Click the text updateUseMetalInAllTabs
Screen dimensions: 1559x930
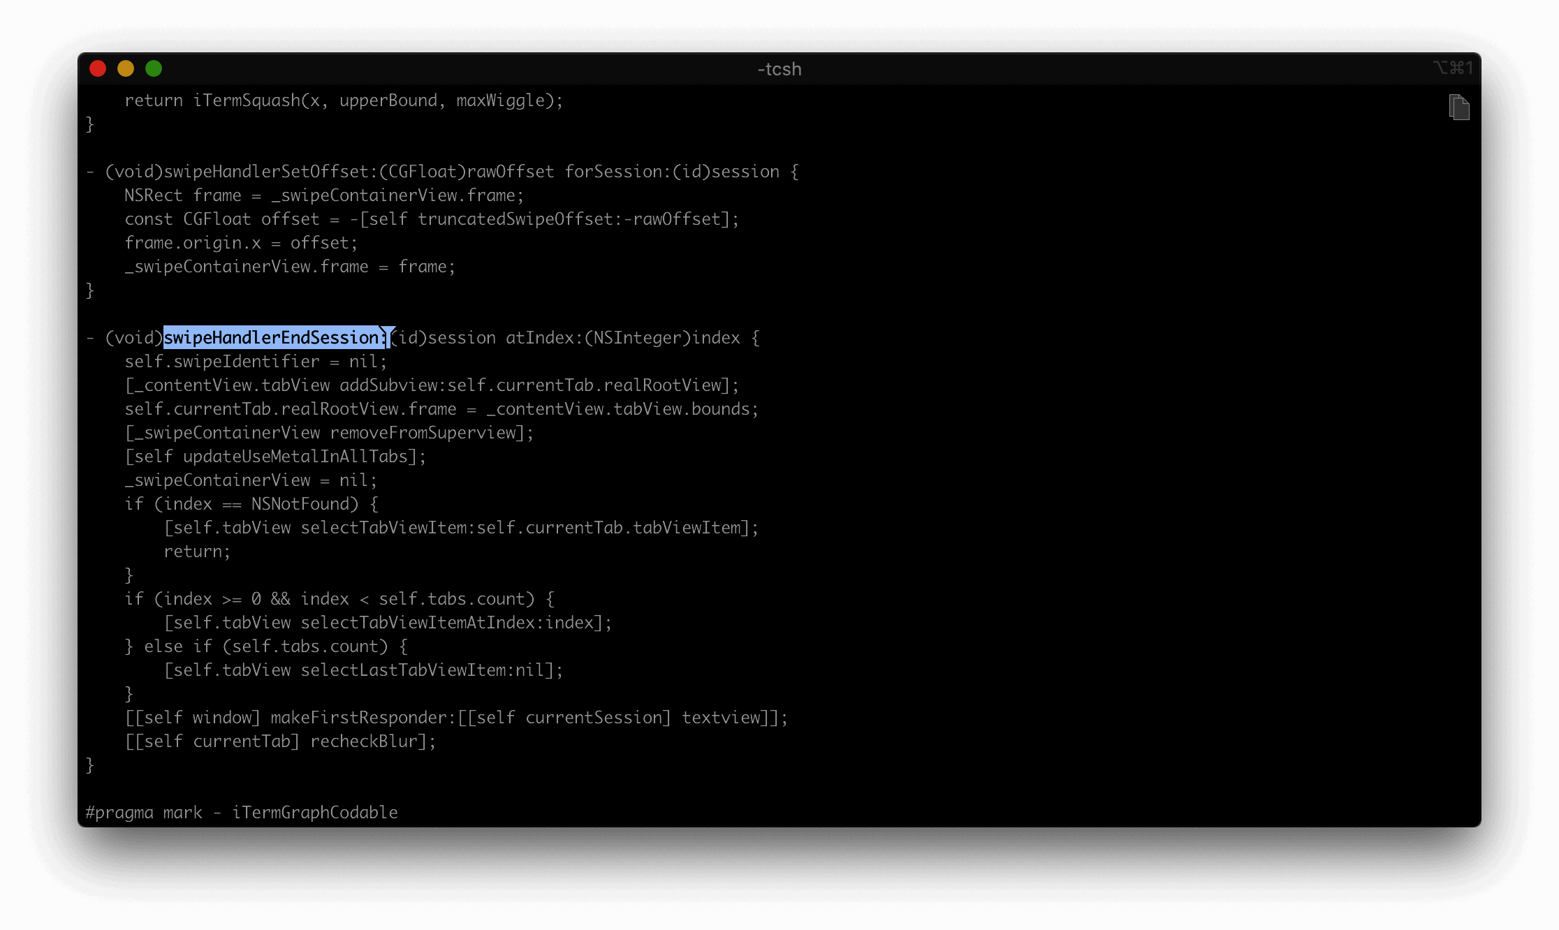pyautogui.click(x=295, y=457)
